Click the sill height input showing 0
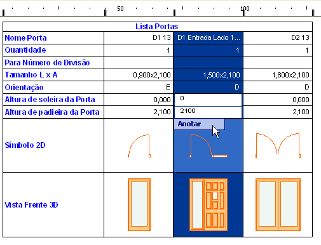Screen dimensions: 321x245 (208, 100)
